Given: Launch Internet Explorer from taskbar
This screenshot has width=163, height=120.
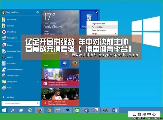Looking at the screenshot, I should pyautogui.click(x=30, y=110).
